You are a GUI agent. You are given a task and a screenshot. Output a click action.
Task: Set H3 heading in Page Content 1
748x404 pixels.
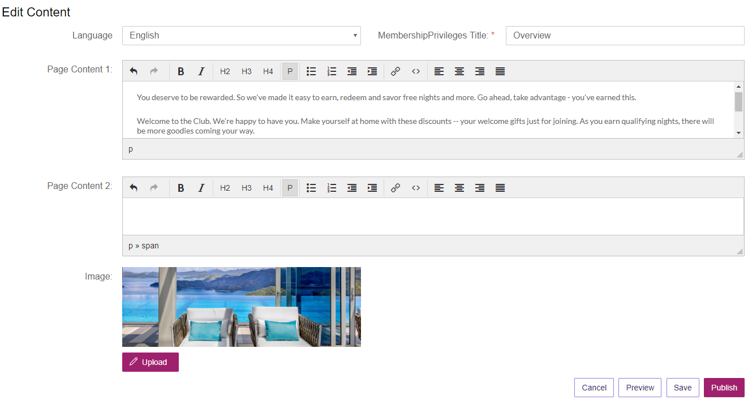247,71
